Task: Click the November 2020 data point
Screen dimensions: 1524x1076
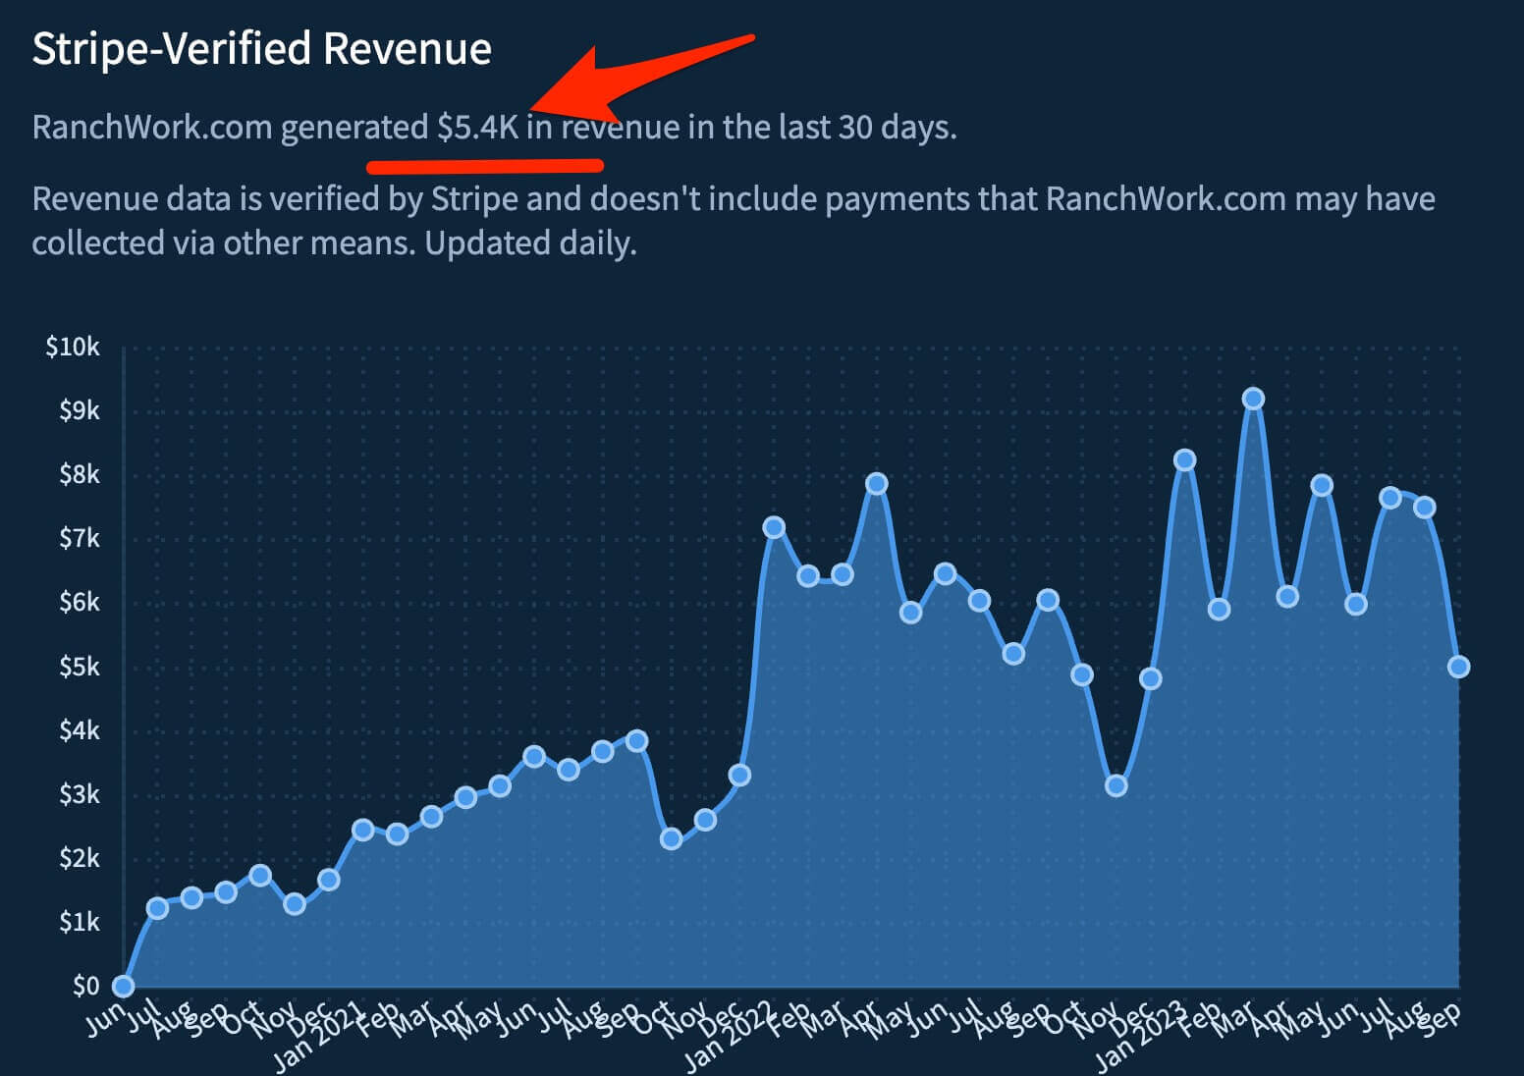Action: pyautogui.click(x=295, y=903)
